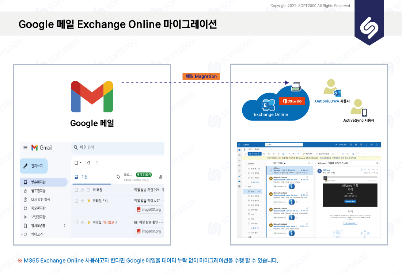Viewport: 402px width, 274px height.
Task: Switch to the 프로모션 tab with new mail badge
Action: pyautogui.click(x=134, y=177)
